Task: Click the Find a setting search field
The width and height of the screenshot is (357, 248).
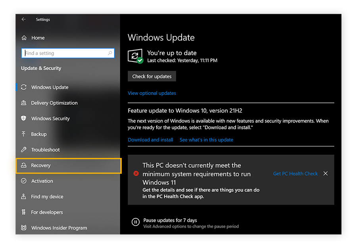Action: pos(67,53)
